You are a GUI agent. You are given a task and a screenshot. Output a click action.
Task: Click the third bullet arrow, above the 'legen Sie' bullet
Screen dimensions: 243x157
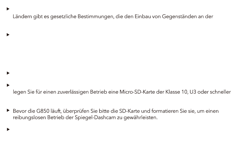[8, 73]
